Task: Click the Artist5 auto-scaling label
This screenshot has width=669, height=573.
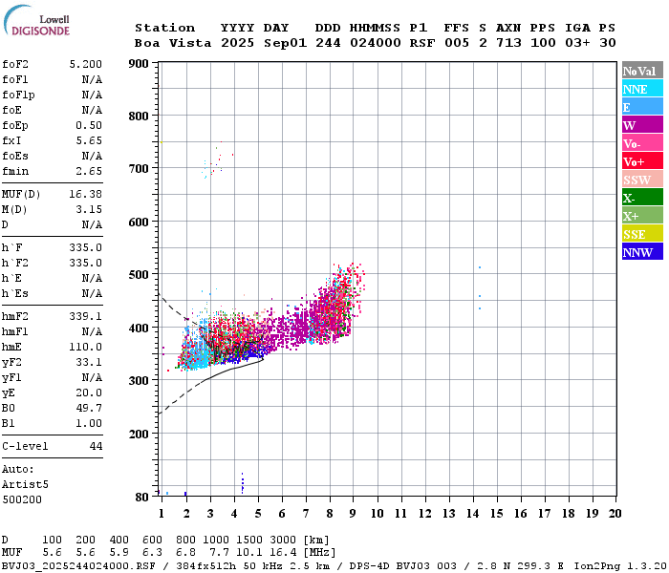Action: (25, 485)
